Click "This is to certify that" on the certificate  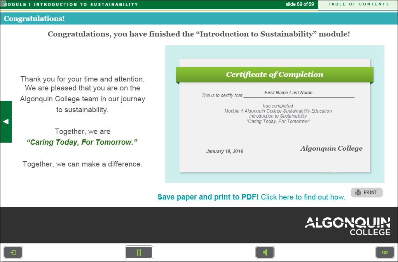pos(222,95)
